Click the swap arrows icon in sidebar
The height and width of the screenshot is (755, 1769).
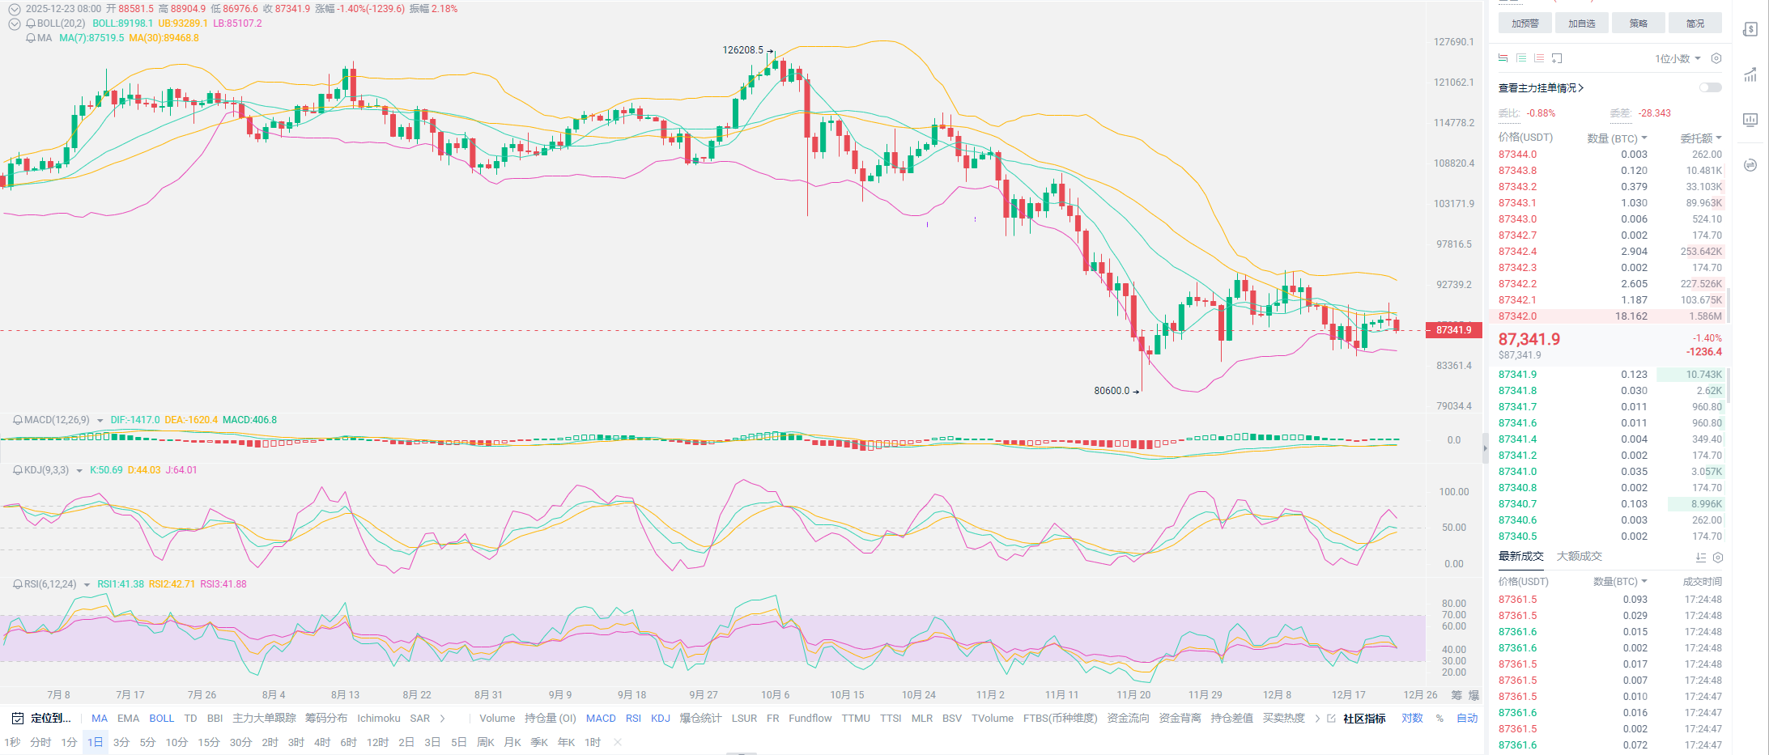click(1750, 165)
